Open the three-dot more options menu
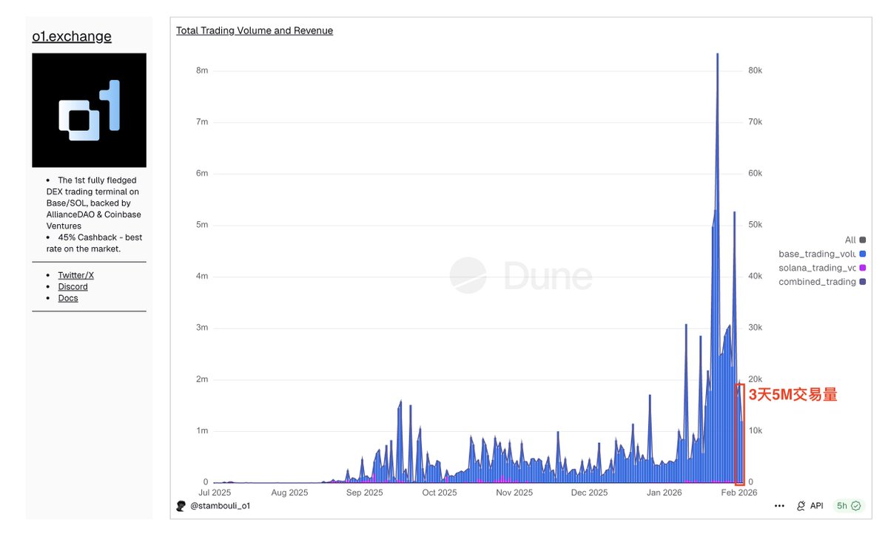 [x=779, y=506]
